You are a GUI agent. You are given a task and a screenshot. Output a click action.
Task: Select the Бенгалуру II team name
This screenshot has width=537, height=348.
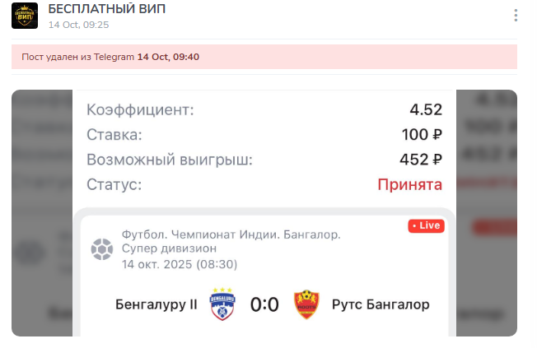click(x=156, y=305)
